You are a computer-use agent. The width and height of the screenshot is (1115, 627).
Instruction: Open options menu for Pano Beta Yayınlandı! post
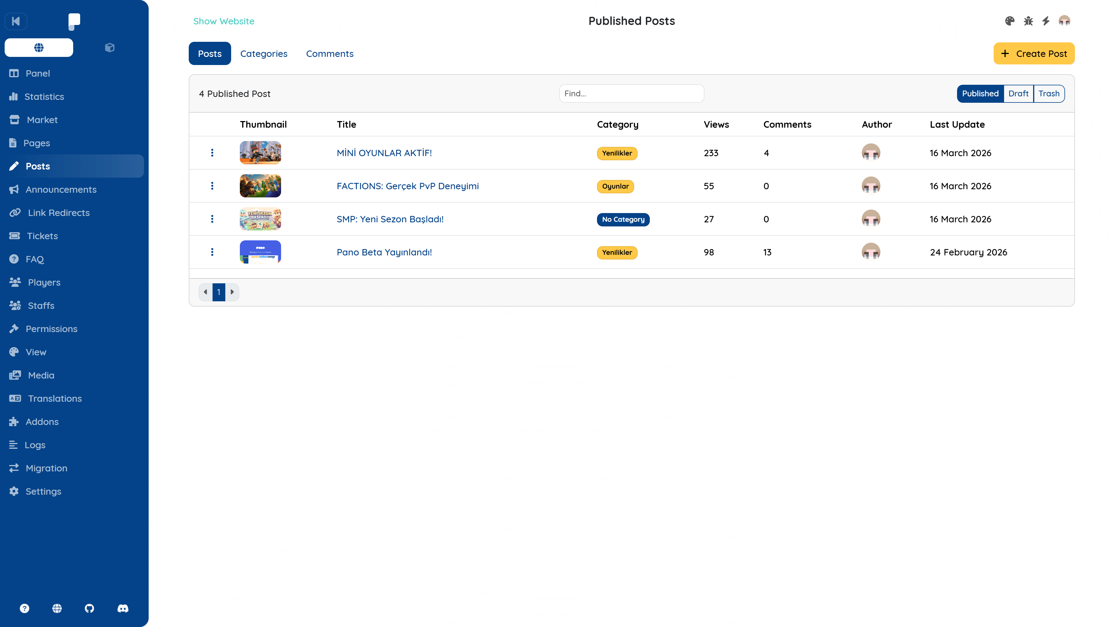click(212, 252)
